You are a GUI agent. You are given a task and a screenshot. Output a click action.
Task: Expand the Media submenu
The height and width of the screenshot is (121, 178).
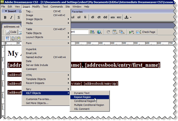point(46,23)
